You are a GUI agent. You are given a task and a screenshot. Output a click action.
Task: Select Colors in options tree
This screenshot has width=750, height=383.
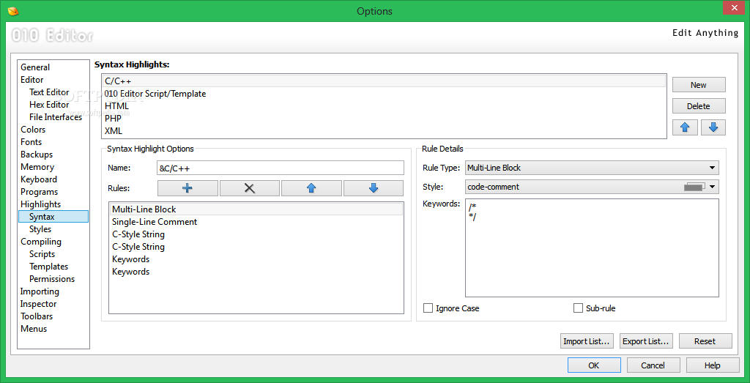33,130
